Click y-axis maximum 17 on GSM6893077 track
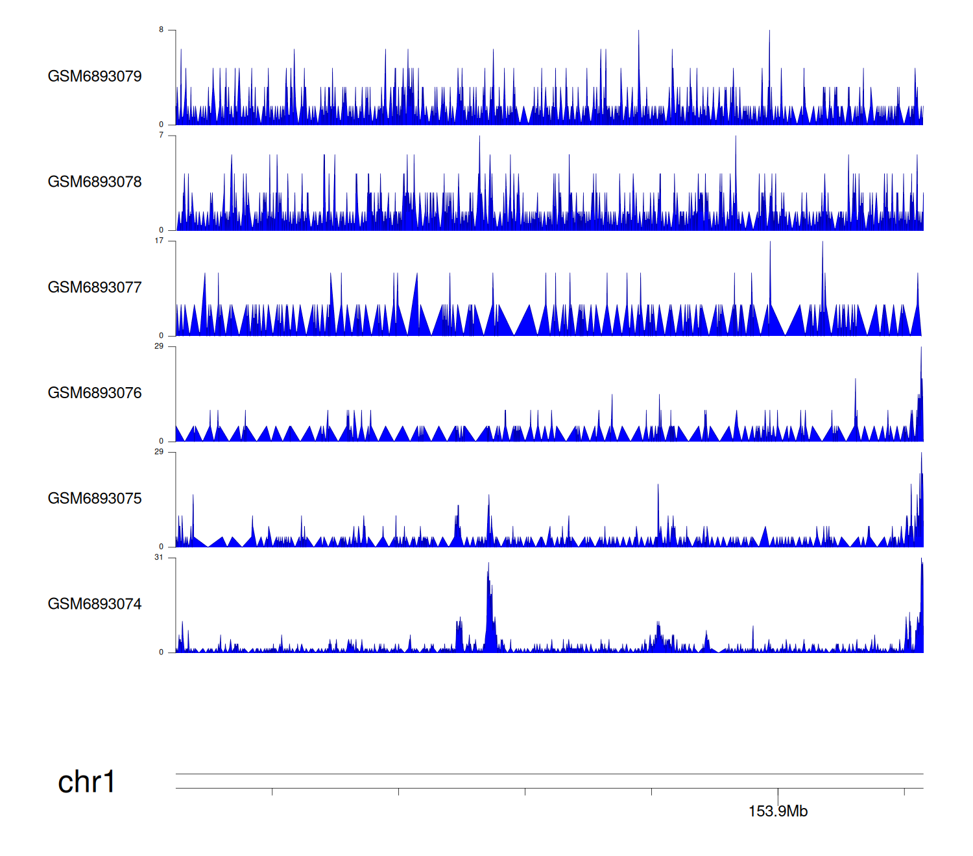 [159, 241]
